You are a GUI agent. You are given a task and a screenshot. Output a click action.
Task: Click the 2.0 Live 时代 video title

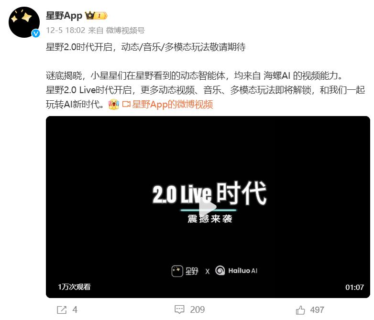[209, 193]
